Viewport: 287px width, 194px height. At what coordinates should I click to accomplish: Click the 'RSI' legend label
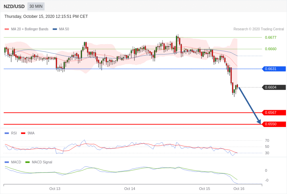(x=14, y=133)
